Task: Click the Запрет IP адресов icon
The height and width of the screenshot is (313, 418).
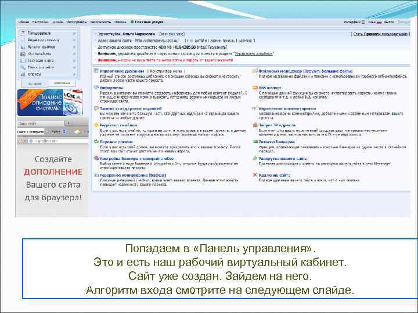Action: click(255, 125)
